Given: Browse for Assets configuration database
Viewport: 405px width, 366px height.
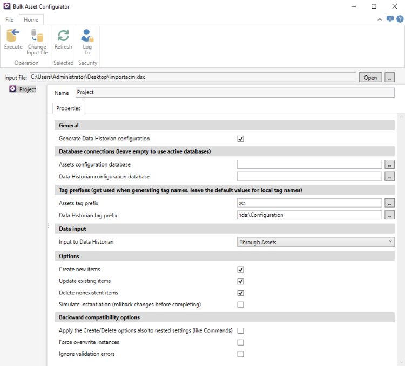Looking at the screenshot, I should pos(389,165).
